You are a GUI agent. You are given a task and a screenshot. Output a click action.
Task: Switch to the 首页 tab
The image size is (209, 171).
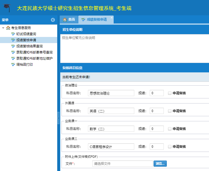69,20
